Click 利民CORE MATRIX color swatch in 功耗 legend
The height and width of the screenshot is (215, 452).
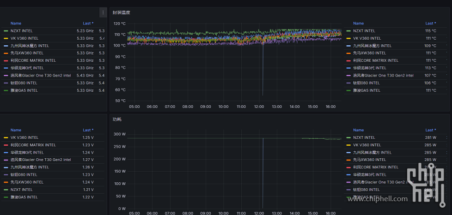[x=348, y=167]
